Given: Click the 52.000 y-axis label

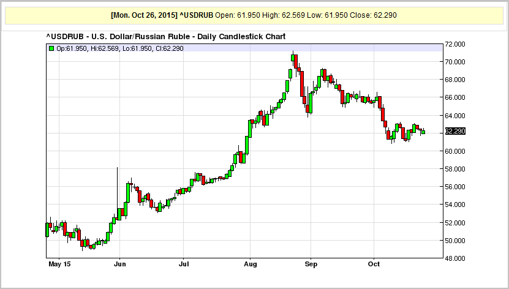Looking at the screenshot, I should [454, 223].
